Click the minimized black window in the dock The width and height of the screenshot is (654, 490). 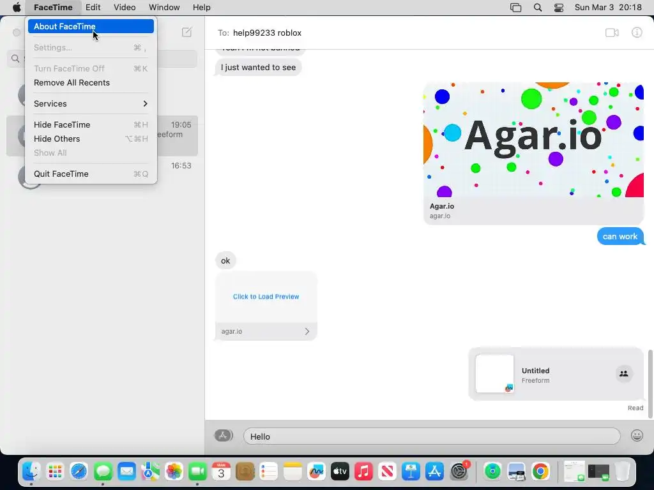(598, 471)
